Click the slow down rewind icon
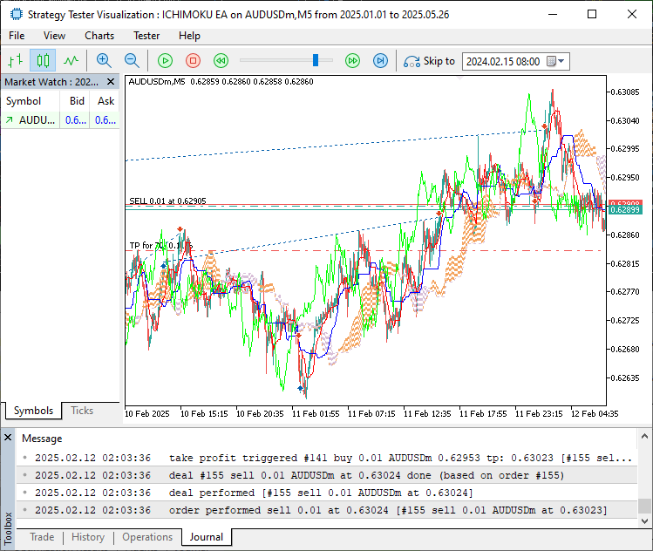653x551 pixels. pos(221,61)
